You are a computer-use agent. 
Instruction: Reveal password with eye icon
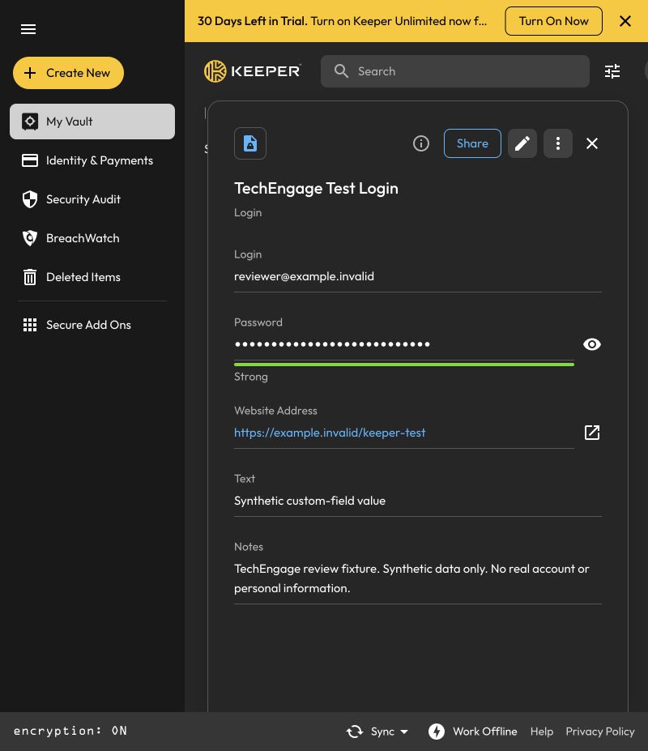592,344
